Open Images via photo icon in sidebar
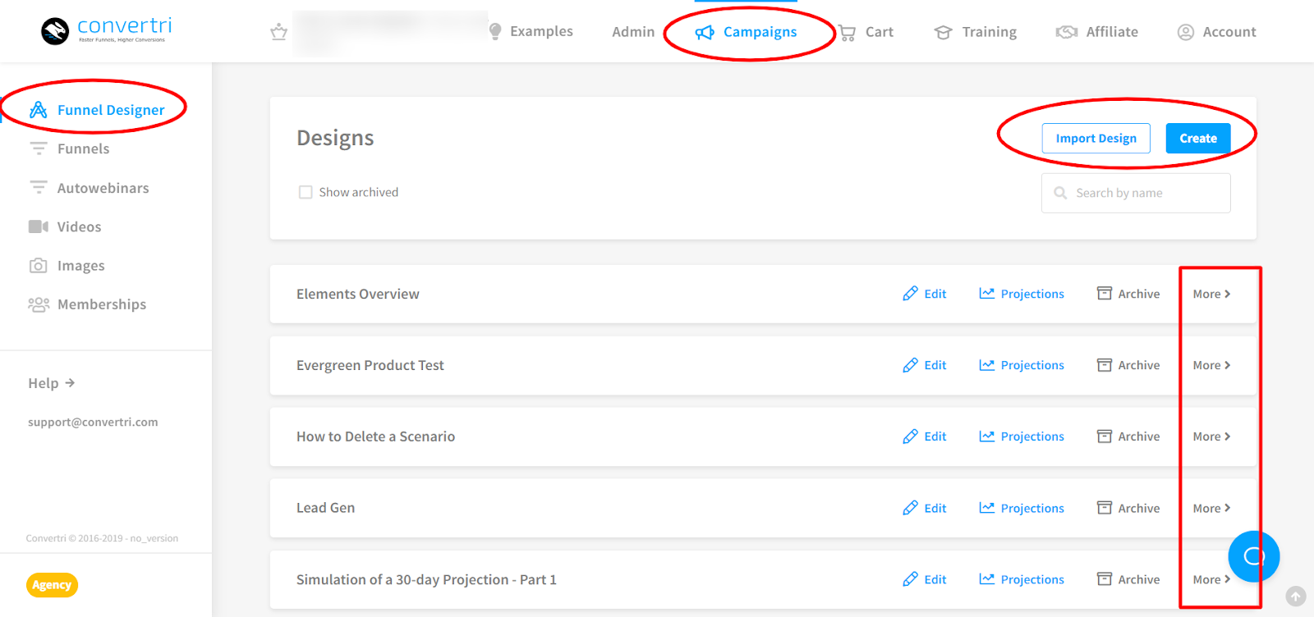 coord(38,266)
